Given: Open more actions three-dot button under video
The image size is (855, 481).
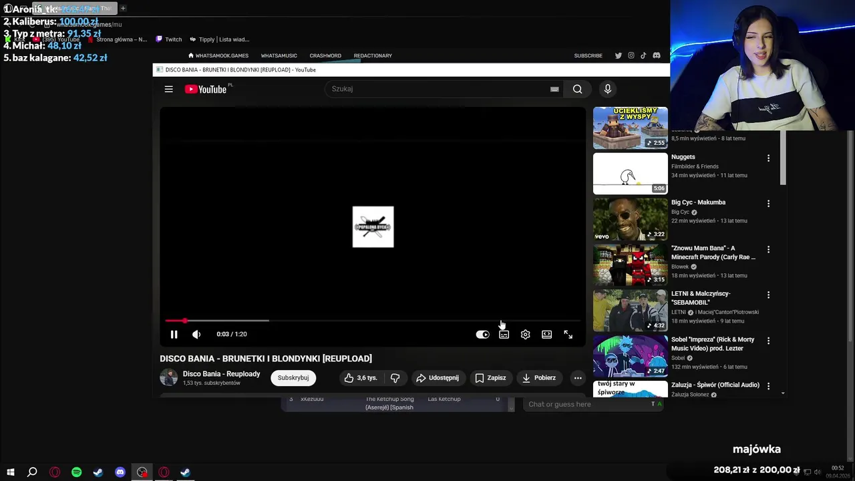Looking at the screenshot, I should click(x=578, y=377).
